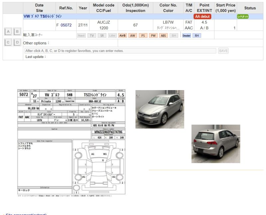Mark favorite group D button

pos(17,42)
